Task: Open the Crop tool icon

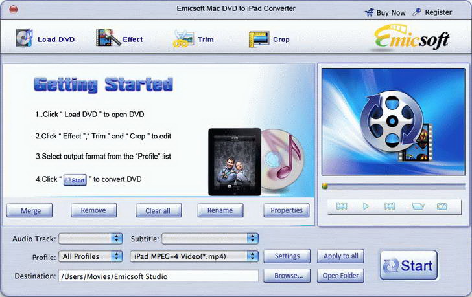Action: 259,39
